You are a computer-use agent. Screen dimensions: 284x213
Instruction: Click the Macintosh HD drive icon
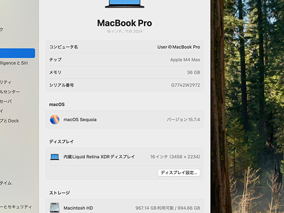(55, 207)
